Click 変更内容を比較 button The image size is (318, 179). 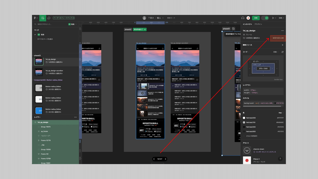pos(278,38)
